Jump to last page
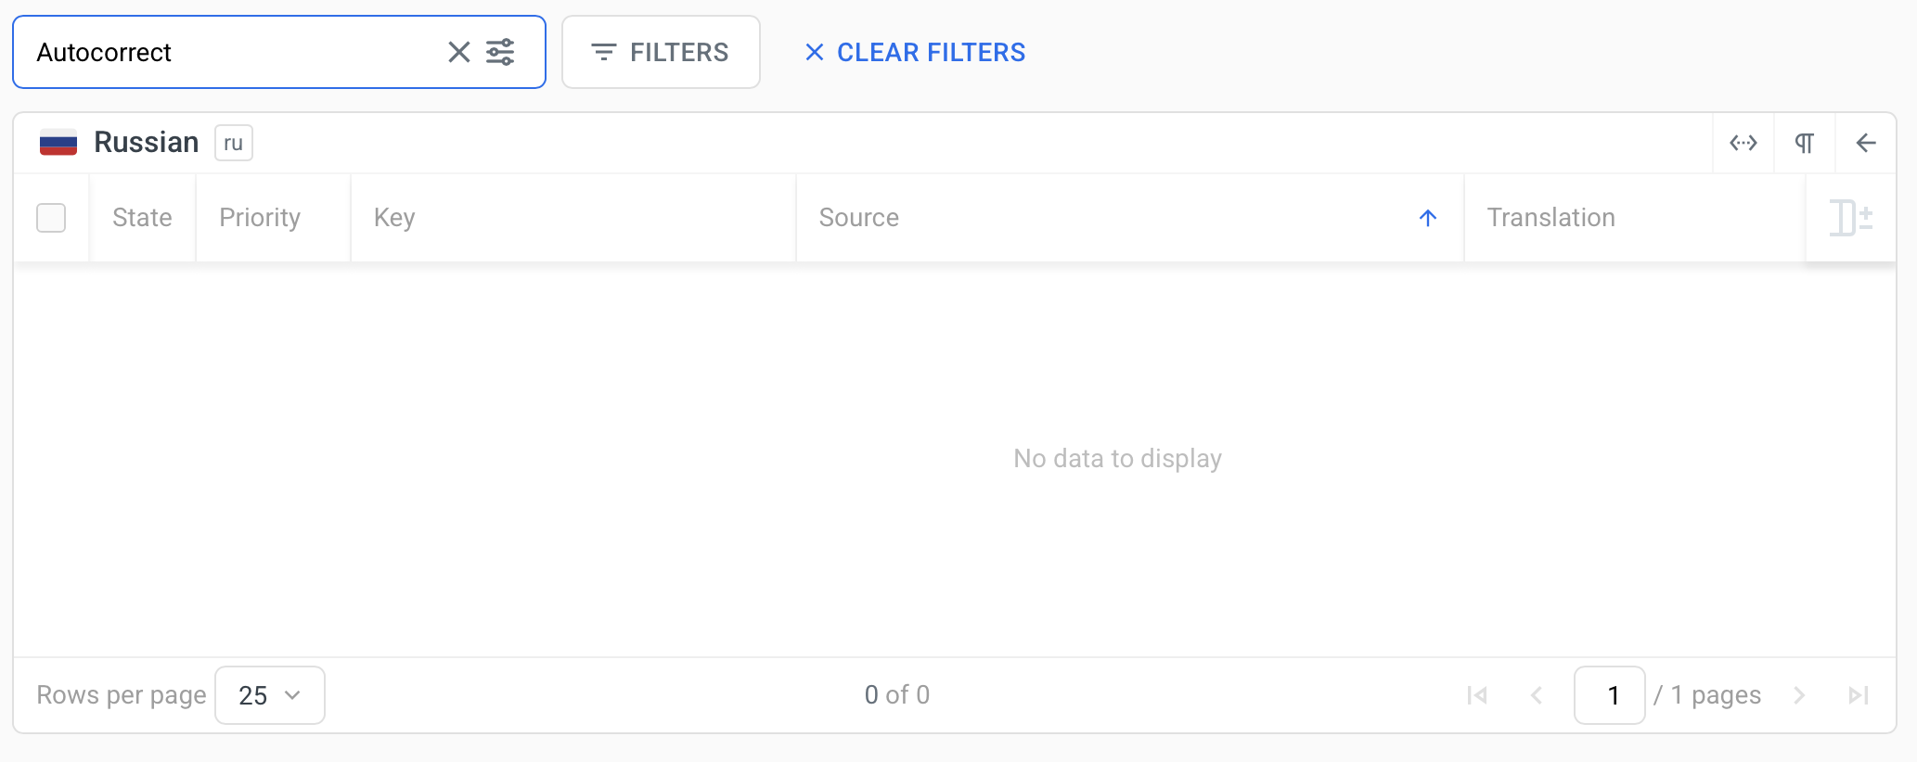Viewport: 1917px width, 762px height. tap(1858, 695)
